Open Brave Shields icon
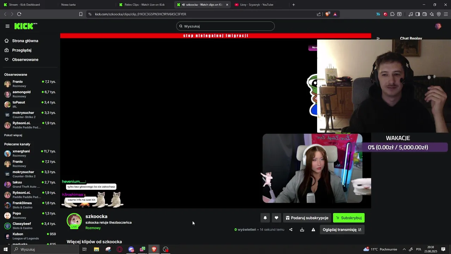Viewport: 451px width, 254px height. [x=327, y=14]
